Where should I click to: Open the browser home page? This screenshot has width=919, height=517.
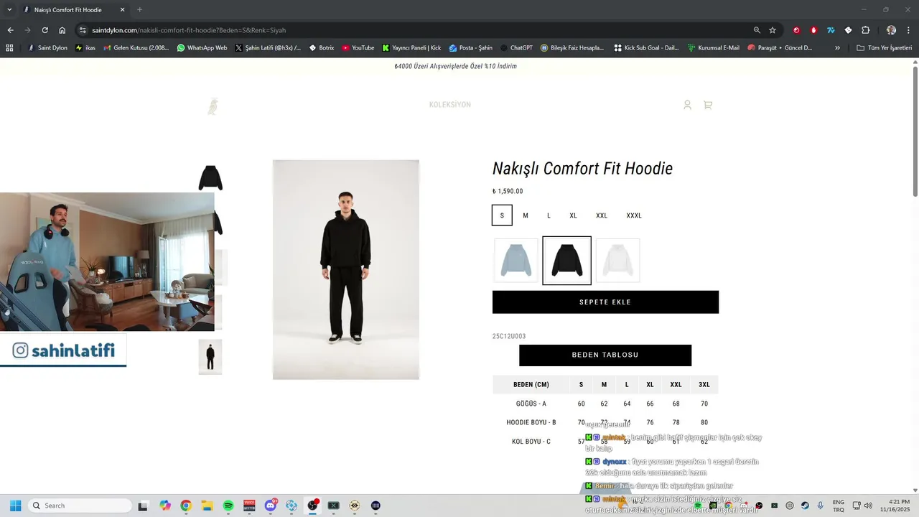pyautogui.click(x=62, y=30)
